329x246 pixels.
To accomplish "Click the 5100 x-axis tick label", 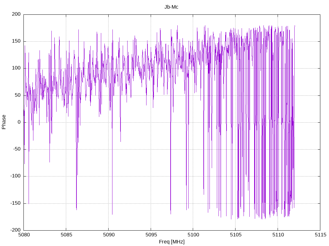I will pyautogui.click(x=193, y=235).
